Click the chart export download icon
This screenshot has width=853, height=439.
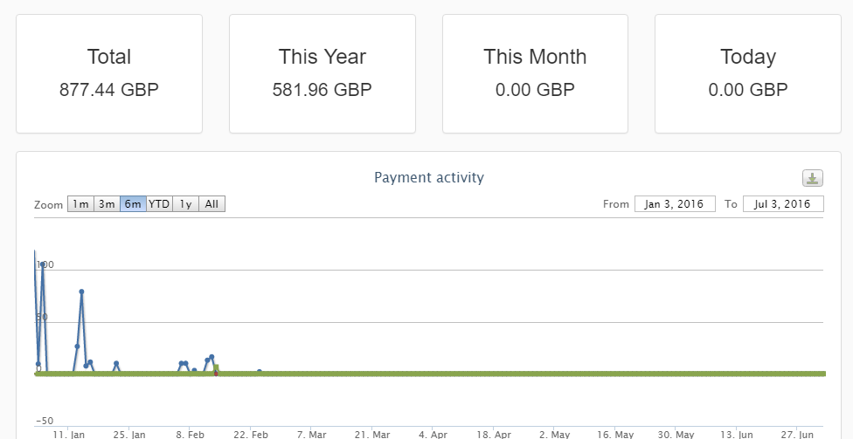point(813,178)
